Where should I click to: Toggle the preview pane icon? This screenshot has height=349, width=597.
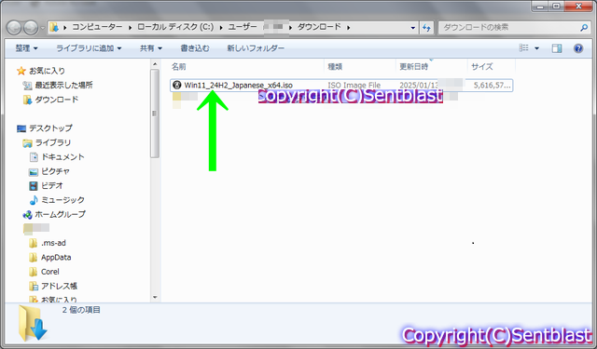557,48
